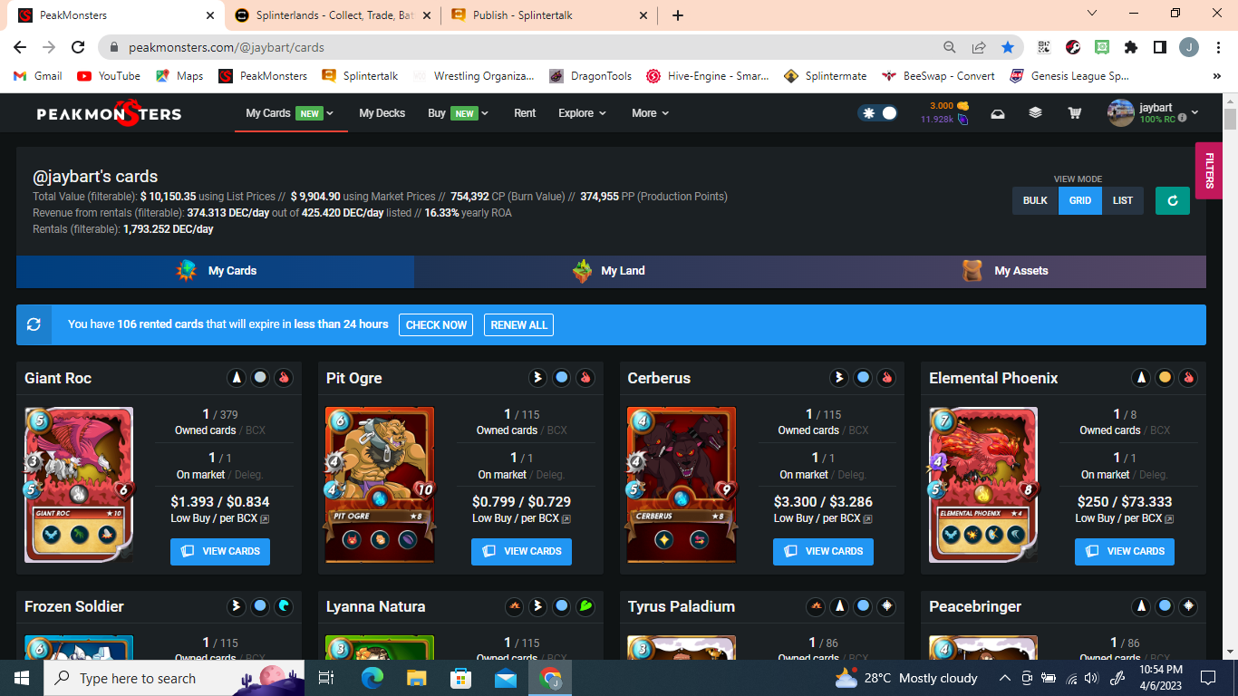Viewport: 1238px width, 696px height.
Task: Click the purple SPS token balance icon
Action: 962,120
